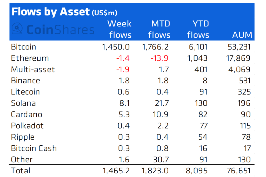Screen dimensions: 266x177
Task: Select the MTD flows column header
Action: click(x=159, y=29)
